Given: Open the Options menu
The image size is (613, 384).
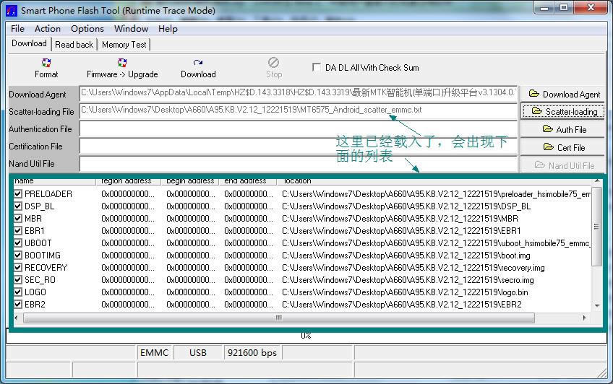Looking at the screenshot, I should click(x=87, y=29).
